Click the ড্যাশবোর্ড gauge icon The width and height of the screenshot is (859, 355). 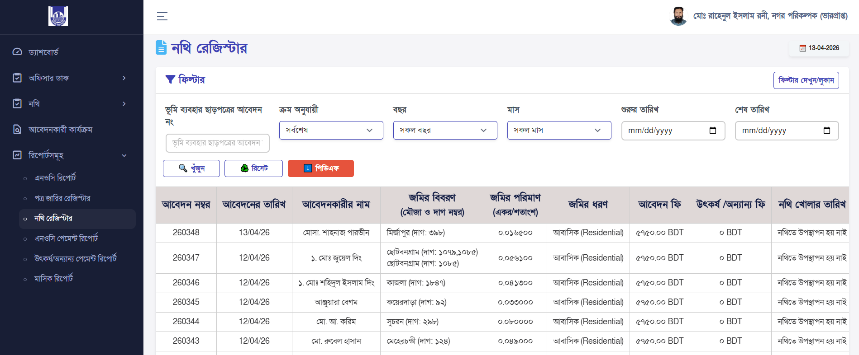coord(17,52)
